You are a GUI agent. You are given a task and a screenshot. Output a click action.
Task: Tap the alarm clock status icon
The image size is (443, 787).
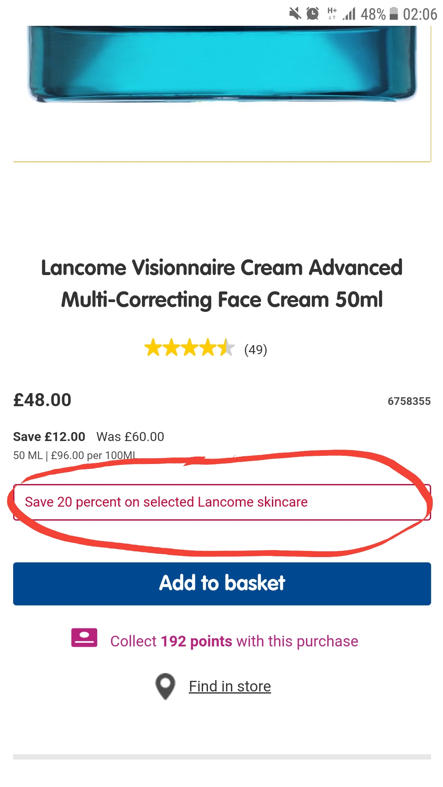click(x=313, y=14)
